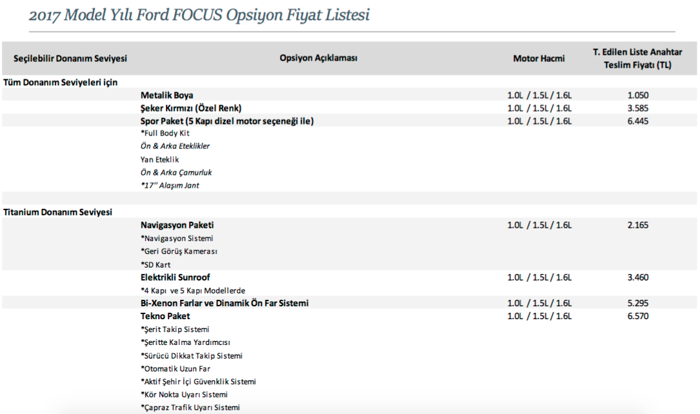Select the Spor Paket option text
Image resolution: width=700 pixels, height=414 pixels.
tap(227, 121)
